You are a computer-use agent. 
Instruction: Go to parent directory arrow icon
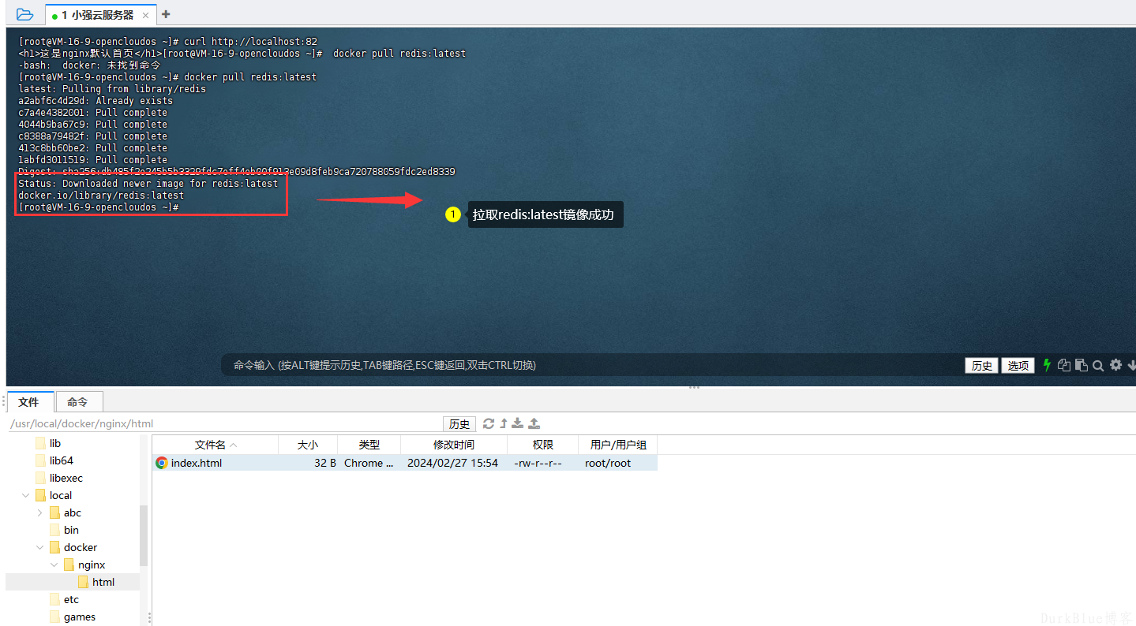pos(504,423)
